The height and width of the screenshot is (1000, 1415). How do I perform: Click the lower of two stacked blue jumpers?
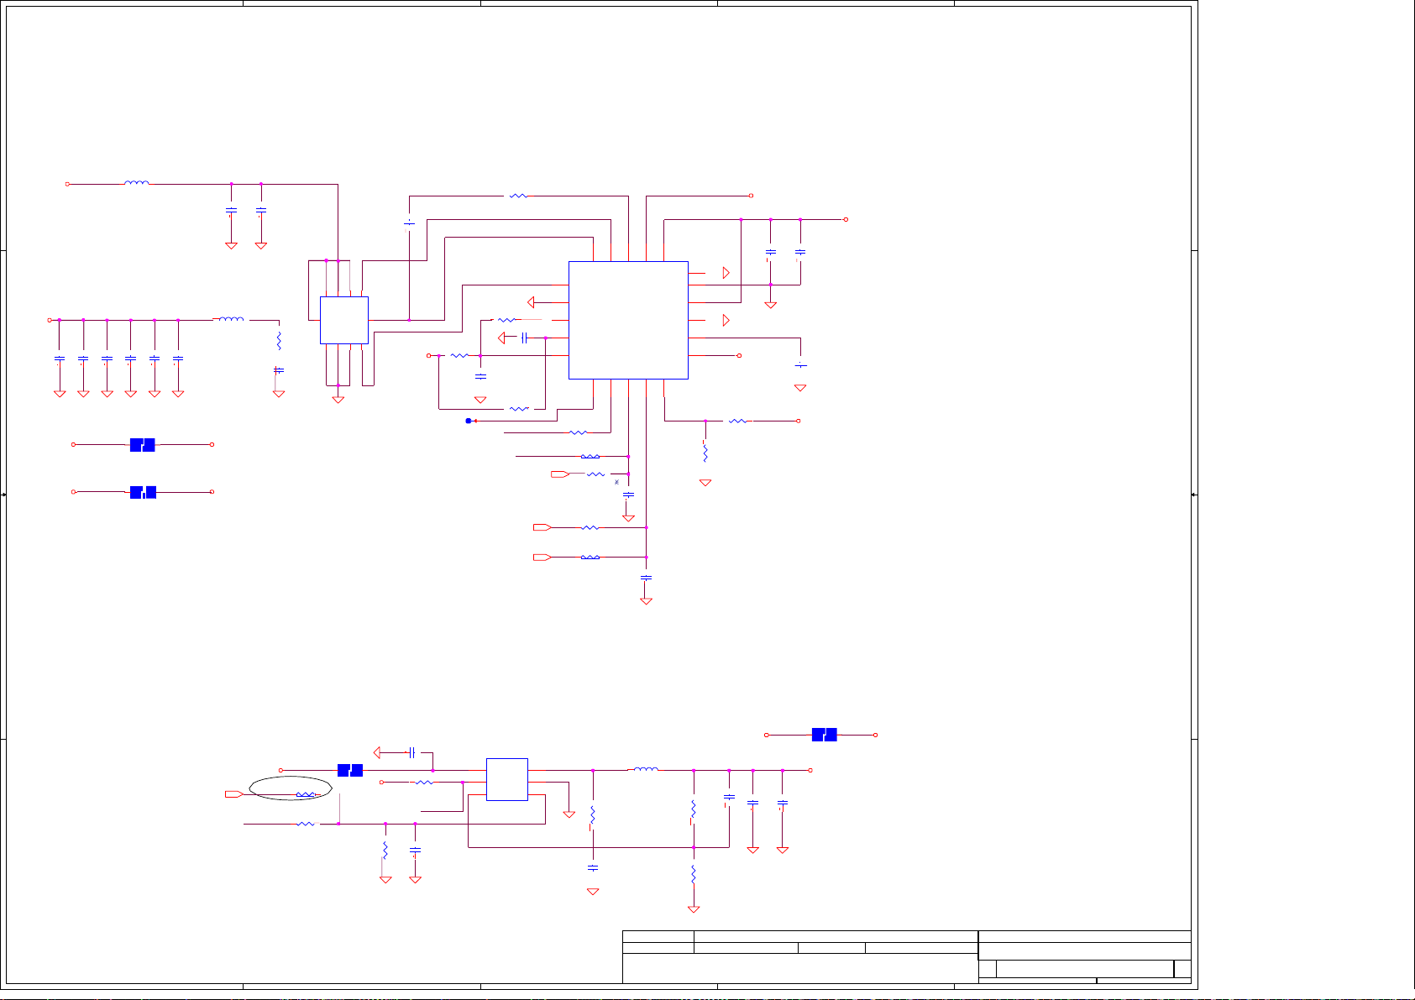143,492
